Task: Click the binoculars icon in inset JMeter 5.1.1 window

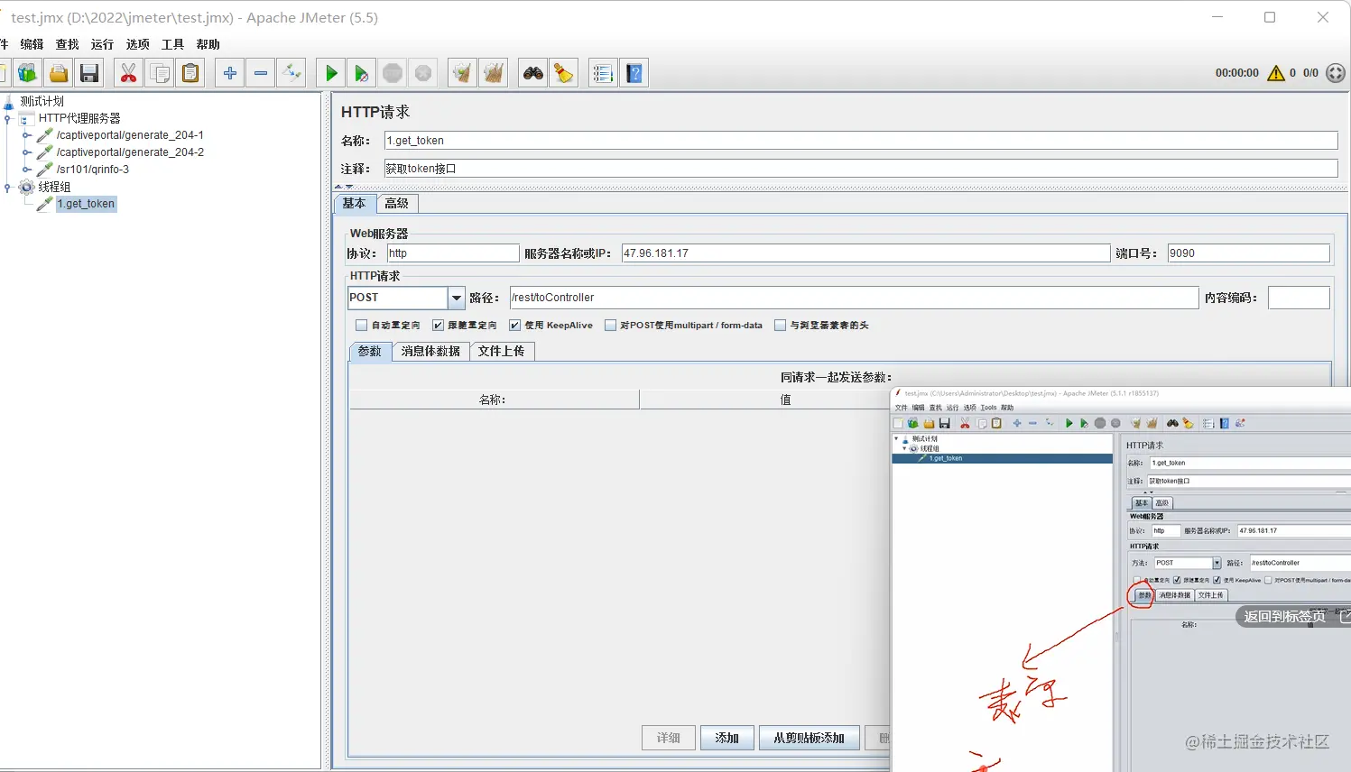Action: pyautogui.click(x=1172, y=423)
